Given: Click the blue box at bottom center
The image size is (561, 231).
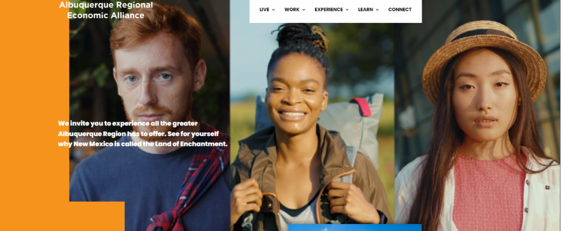Looking at the screenshot, I should 355,227.
